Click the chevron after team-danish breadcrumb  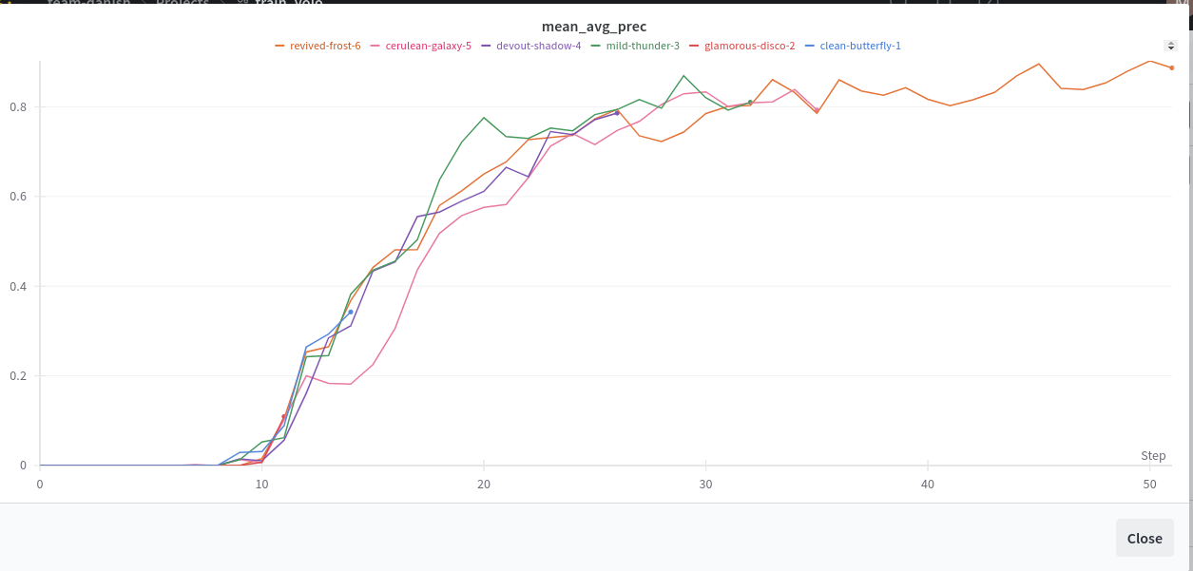tap(143, 3)
